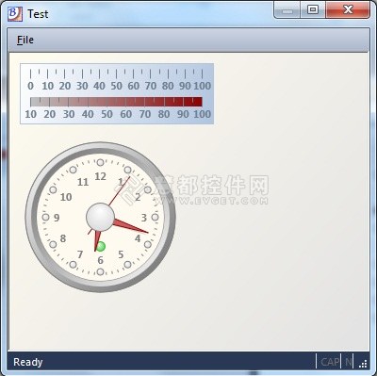
Task: Click the 9 o'clock circle marker
Action: pyautogui.click(x=46, y=217)
